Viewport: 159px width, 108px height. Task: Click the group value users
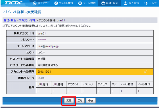click(x=41, y=78)
